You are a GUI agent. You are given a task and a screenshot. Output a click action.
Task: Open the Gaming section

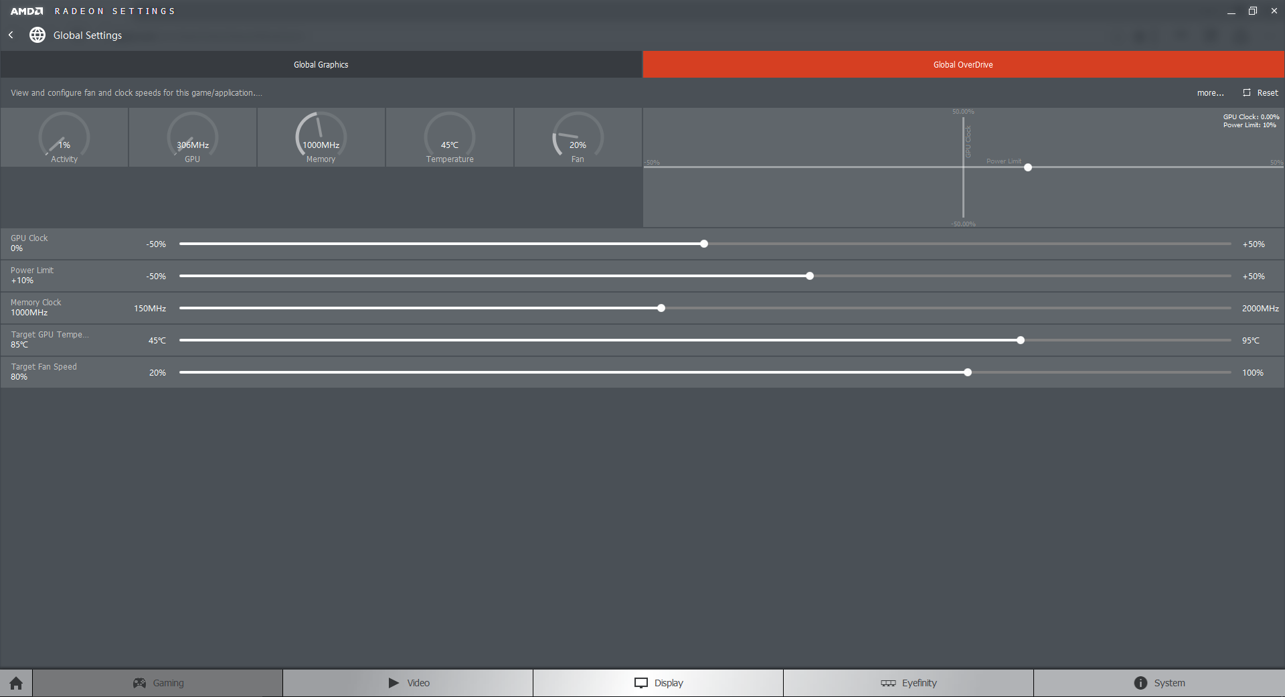tap(158, 683)
